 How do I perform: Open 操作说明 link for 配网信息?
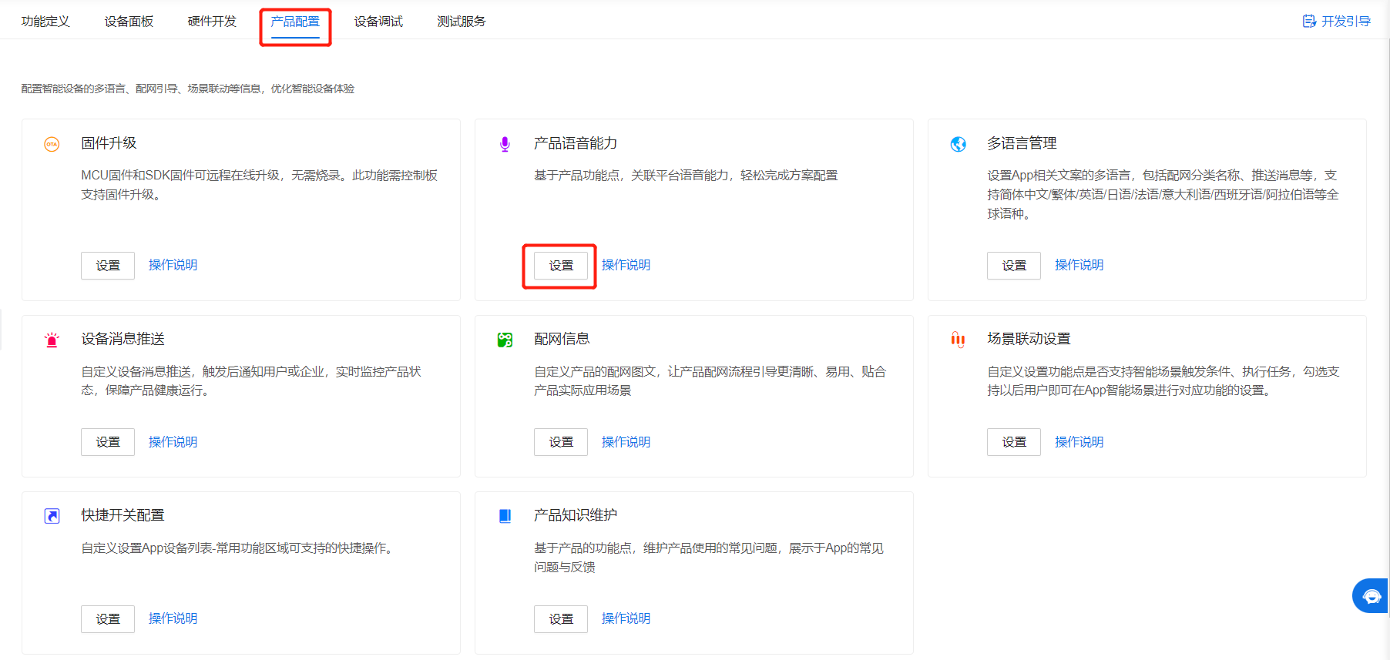pos(626,442)
